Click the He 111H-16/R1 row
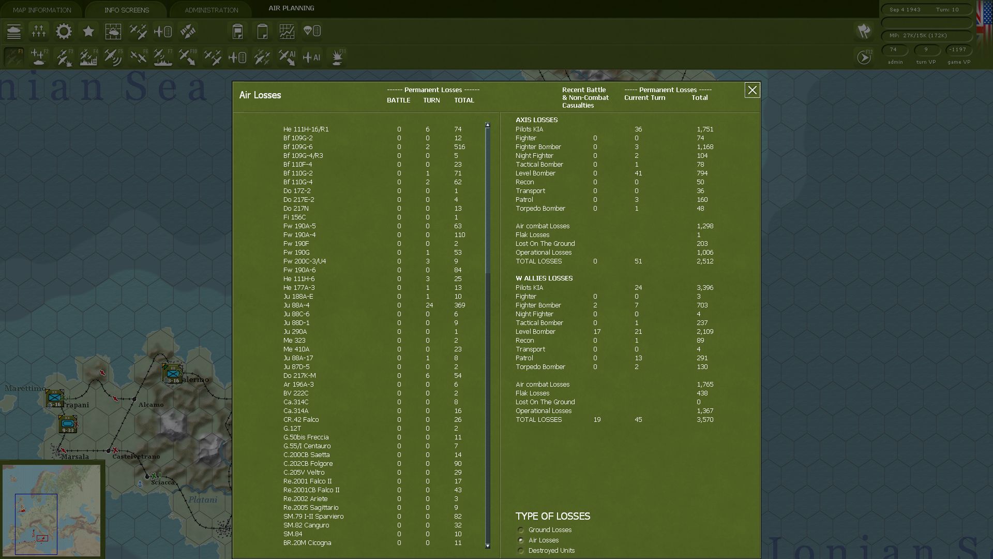Viewport: 993px width, 559px height. pos(375,129)
